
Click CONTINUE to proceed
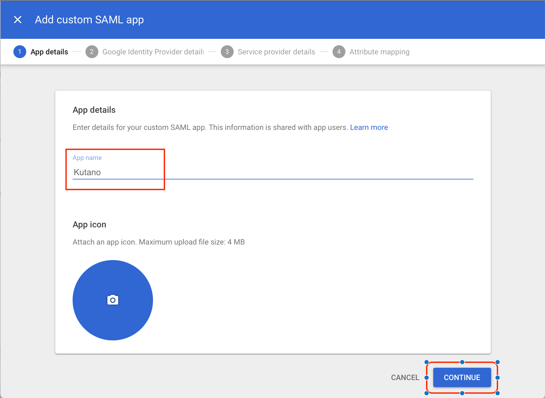click(x=462, y=377)
